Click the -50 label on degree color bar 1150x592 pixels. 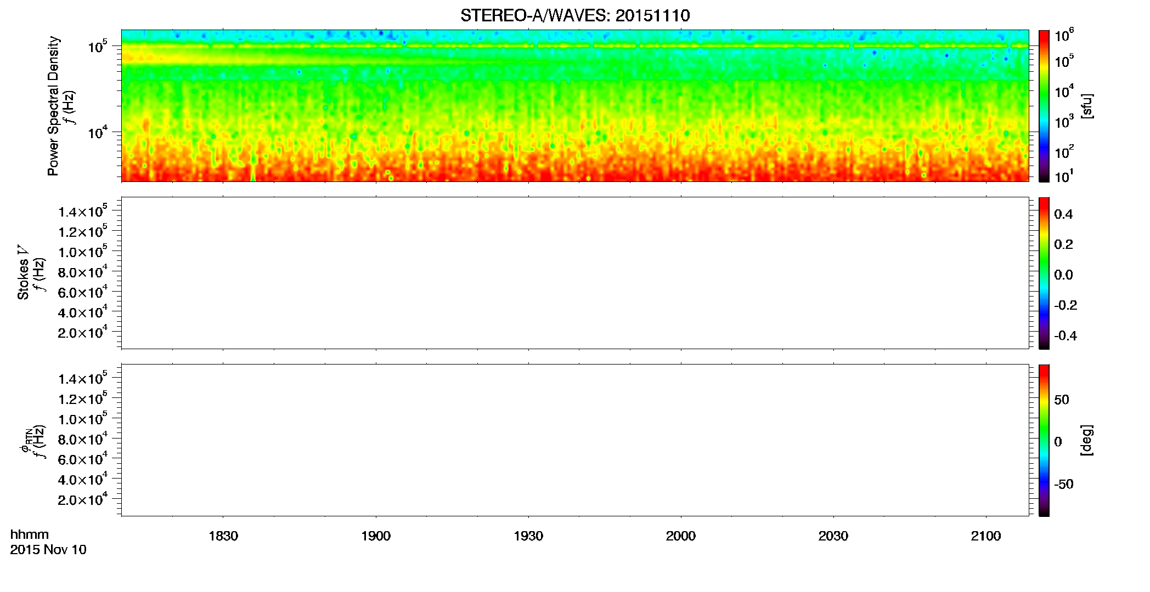click(x=1063, y=484)
